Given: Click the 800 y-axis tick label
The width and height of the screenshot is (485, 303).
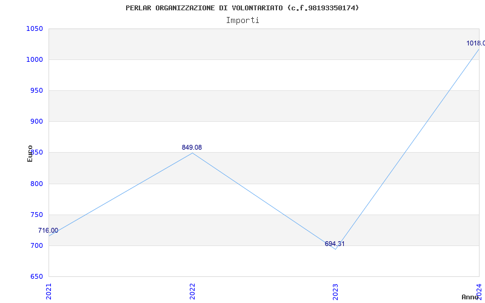Looking at the screenshot, I should (x=36, y=184).
